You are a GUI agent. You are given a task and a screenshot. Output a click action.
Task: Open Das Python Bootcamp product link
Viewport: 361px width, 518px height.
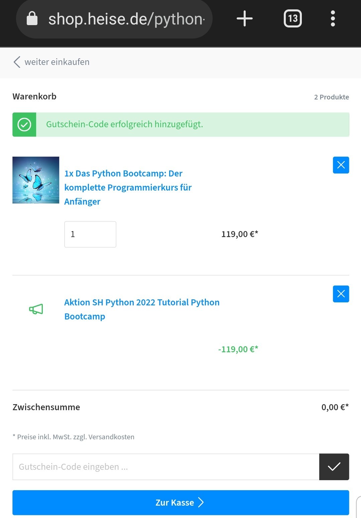(128, 188)
